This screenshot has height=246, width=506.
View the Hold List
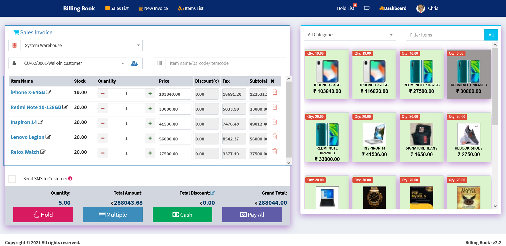[346, 8]
